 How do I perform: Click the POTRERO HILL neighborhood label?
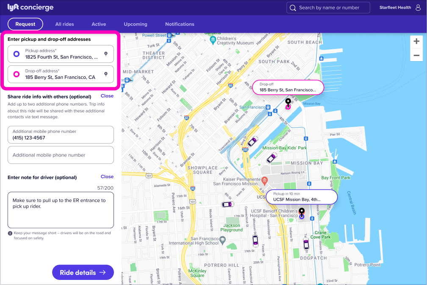(x=222, y=265)
